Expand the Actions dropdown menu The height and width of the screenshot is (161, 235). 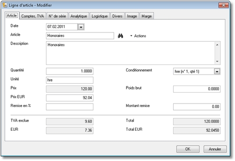click(138, 36)
